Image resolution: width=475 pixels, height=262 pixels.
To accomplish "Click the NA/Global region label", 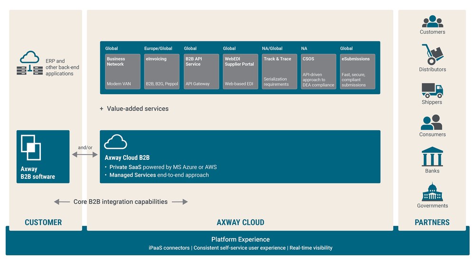I will (272, 49).
